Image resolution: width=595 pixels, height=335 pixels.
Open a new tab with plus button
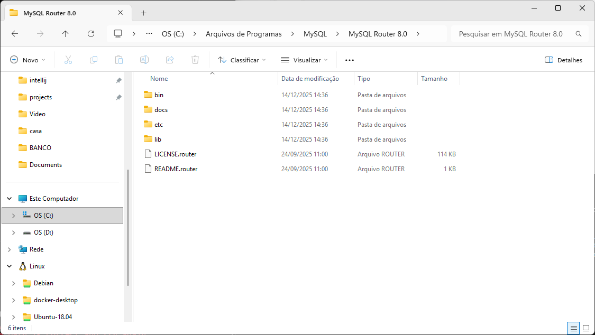pos(143,13)
